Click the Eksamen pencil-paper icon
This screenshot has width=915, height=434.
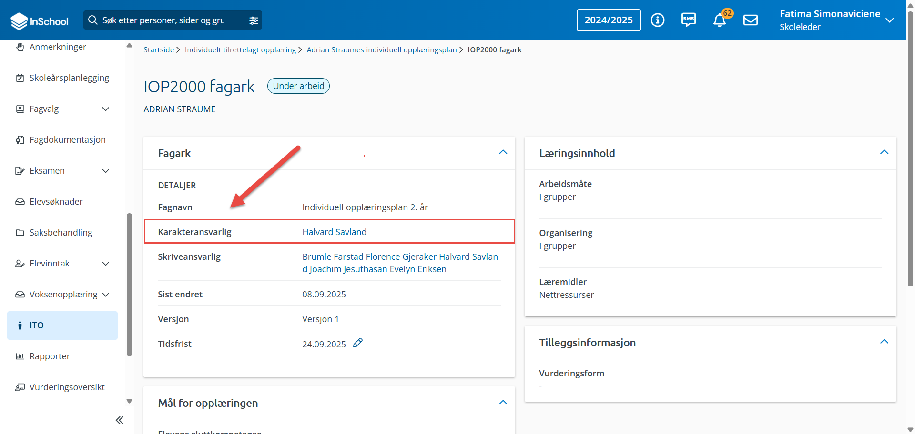(20, 170)
